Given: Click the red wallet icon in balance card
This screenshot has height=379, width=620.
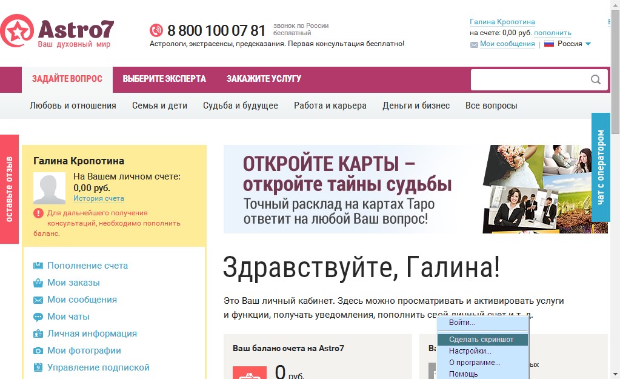Looking at the screenshot, I should 250,373.
